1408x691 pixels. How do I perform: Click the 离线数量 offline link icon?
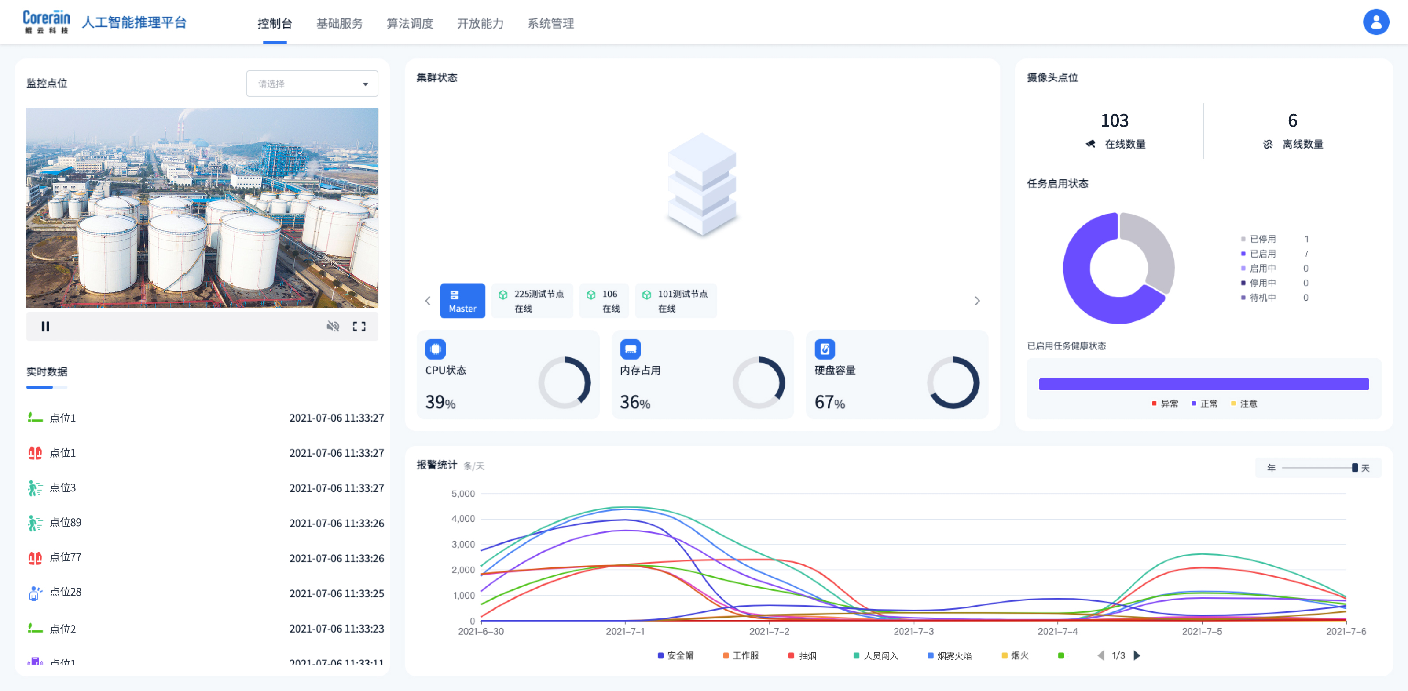pos(1268,144)
